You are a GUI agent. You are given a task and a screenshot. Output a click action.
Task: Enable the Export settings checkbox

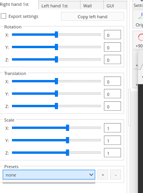3,16
